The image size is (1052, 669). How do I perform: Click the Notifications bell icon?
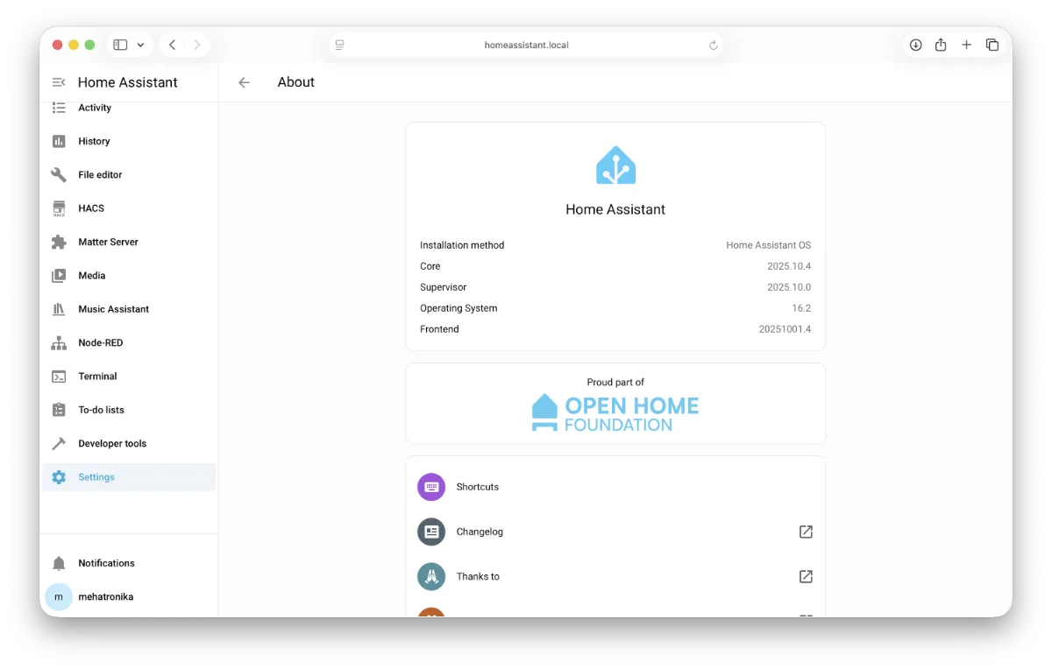[x=59, y=563]
